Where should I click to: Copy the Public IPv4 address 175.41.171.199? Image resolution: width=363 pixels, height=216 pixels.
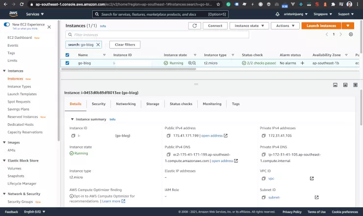tap(169, 135)
